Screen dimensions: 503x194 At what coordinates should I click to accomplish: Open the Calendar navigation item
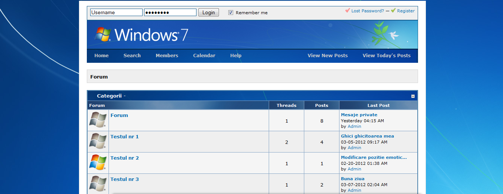click(x=204, y=55)
